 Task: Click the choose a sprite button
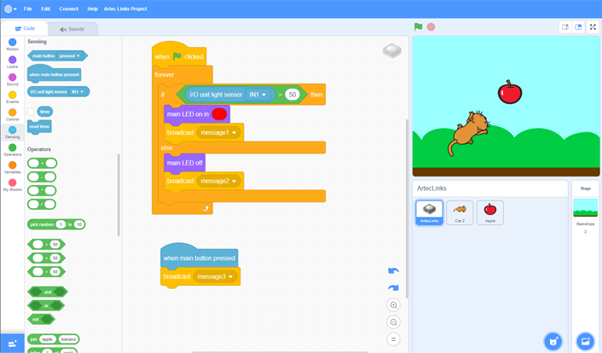click(x=553, y=341)
